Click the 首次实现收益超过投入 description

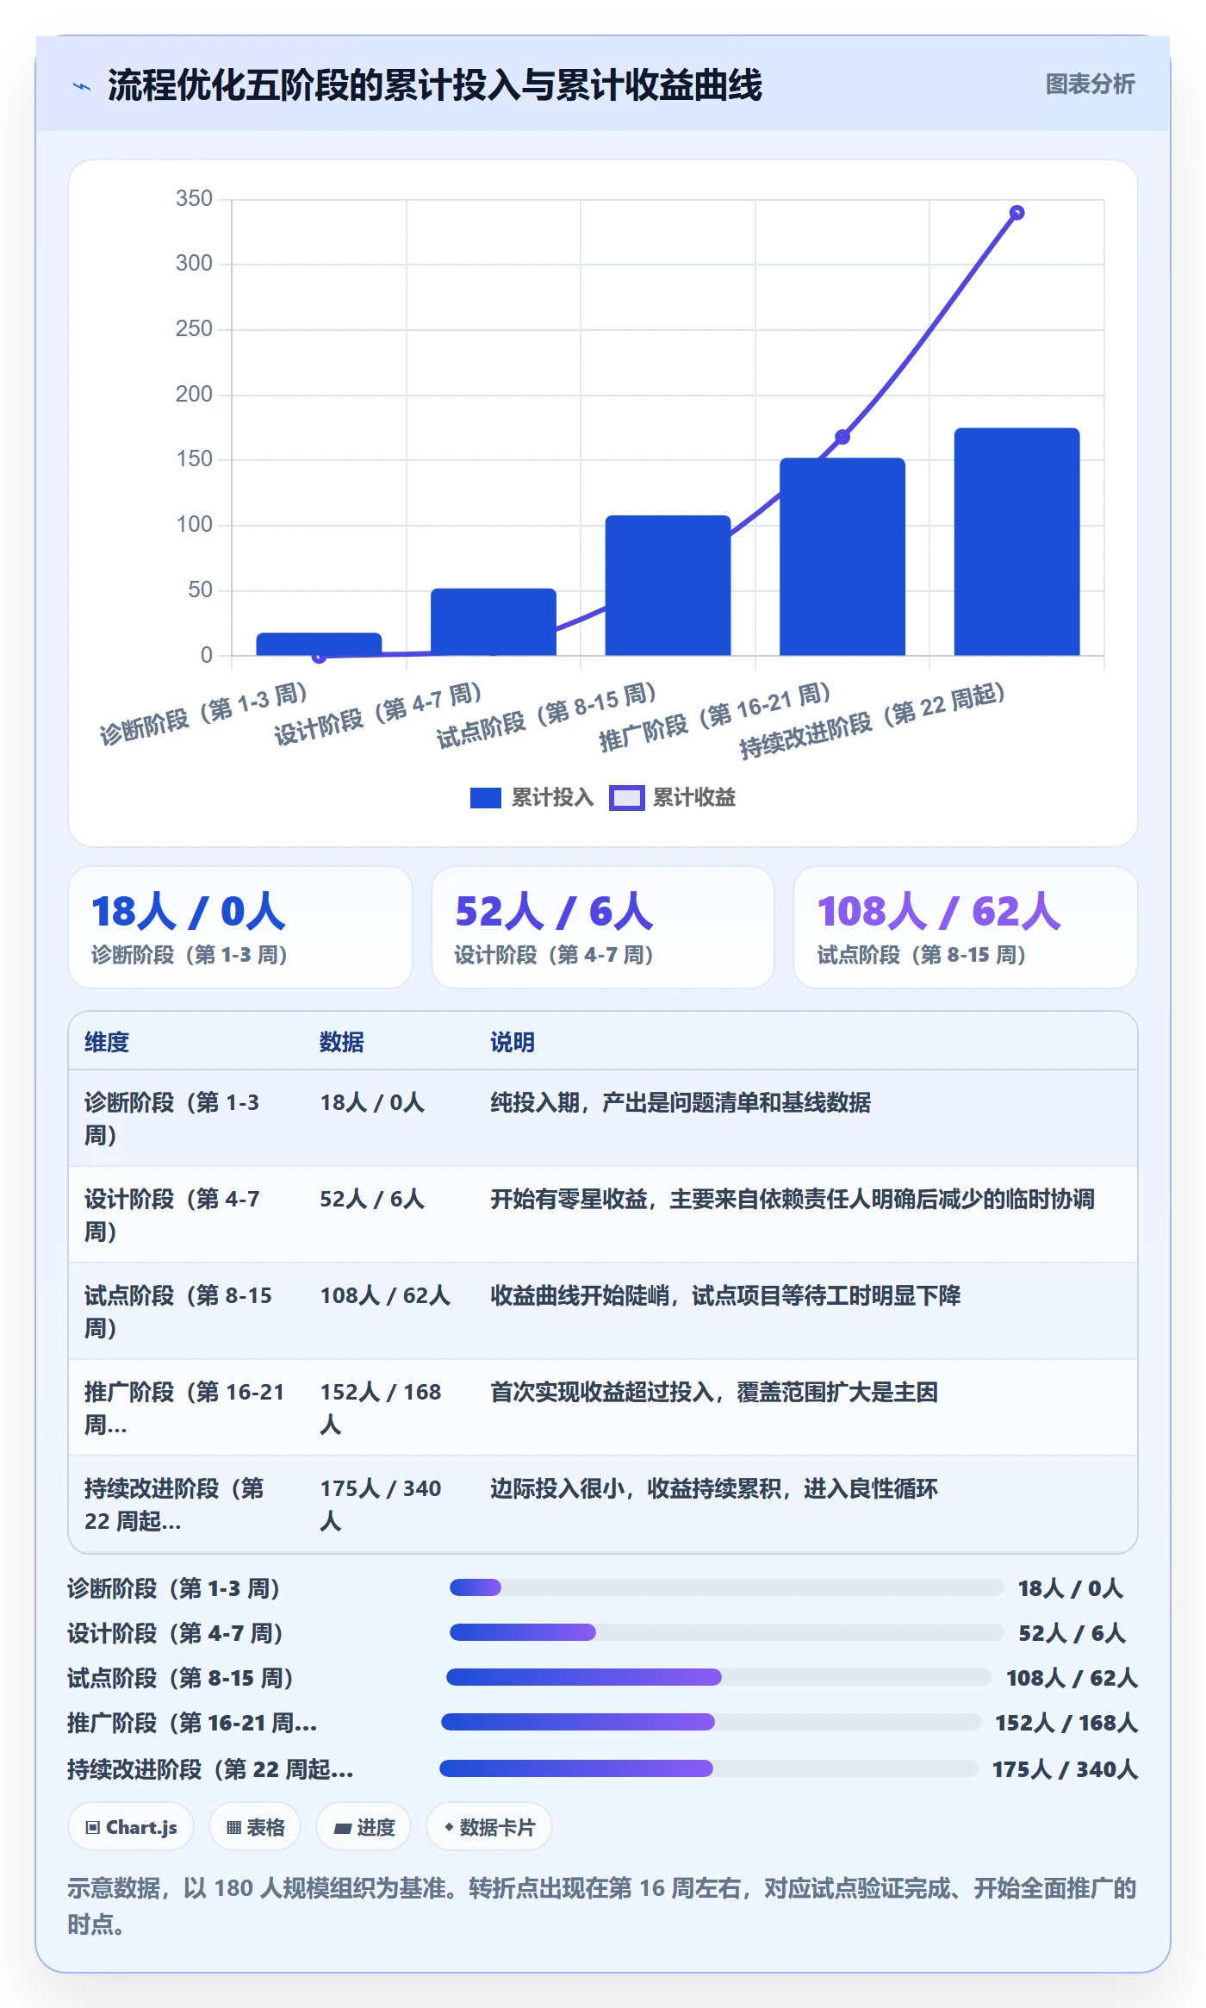[714, 1392]
